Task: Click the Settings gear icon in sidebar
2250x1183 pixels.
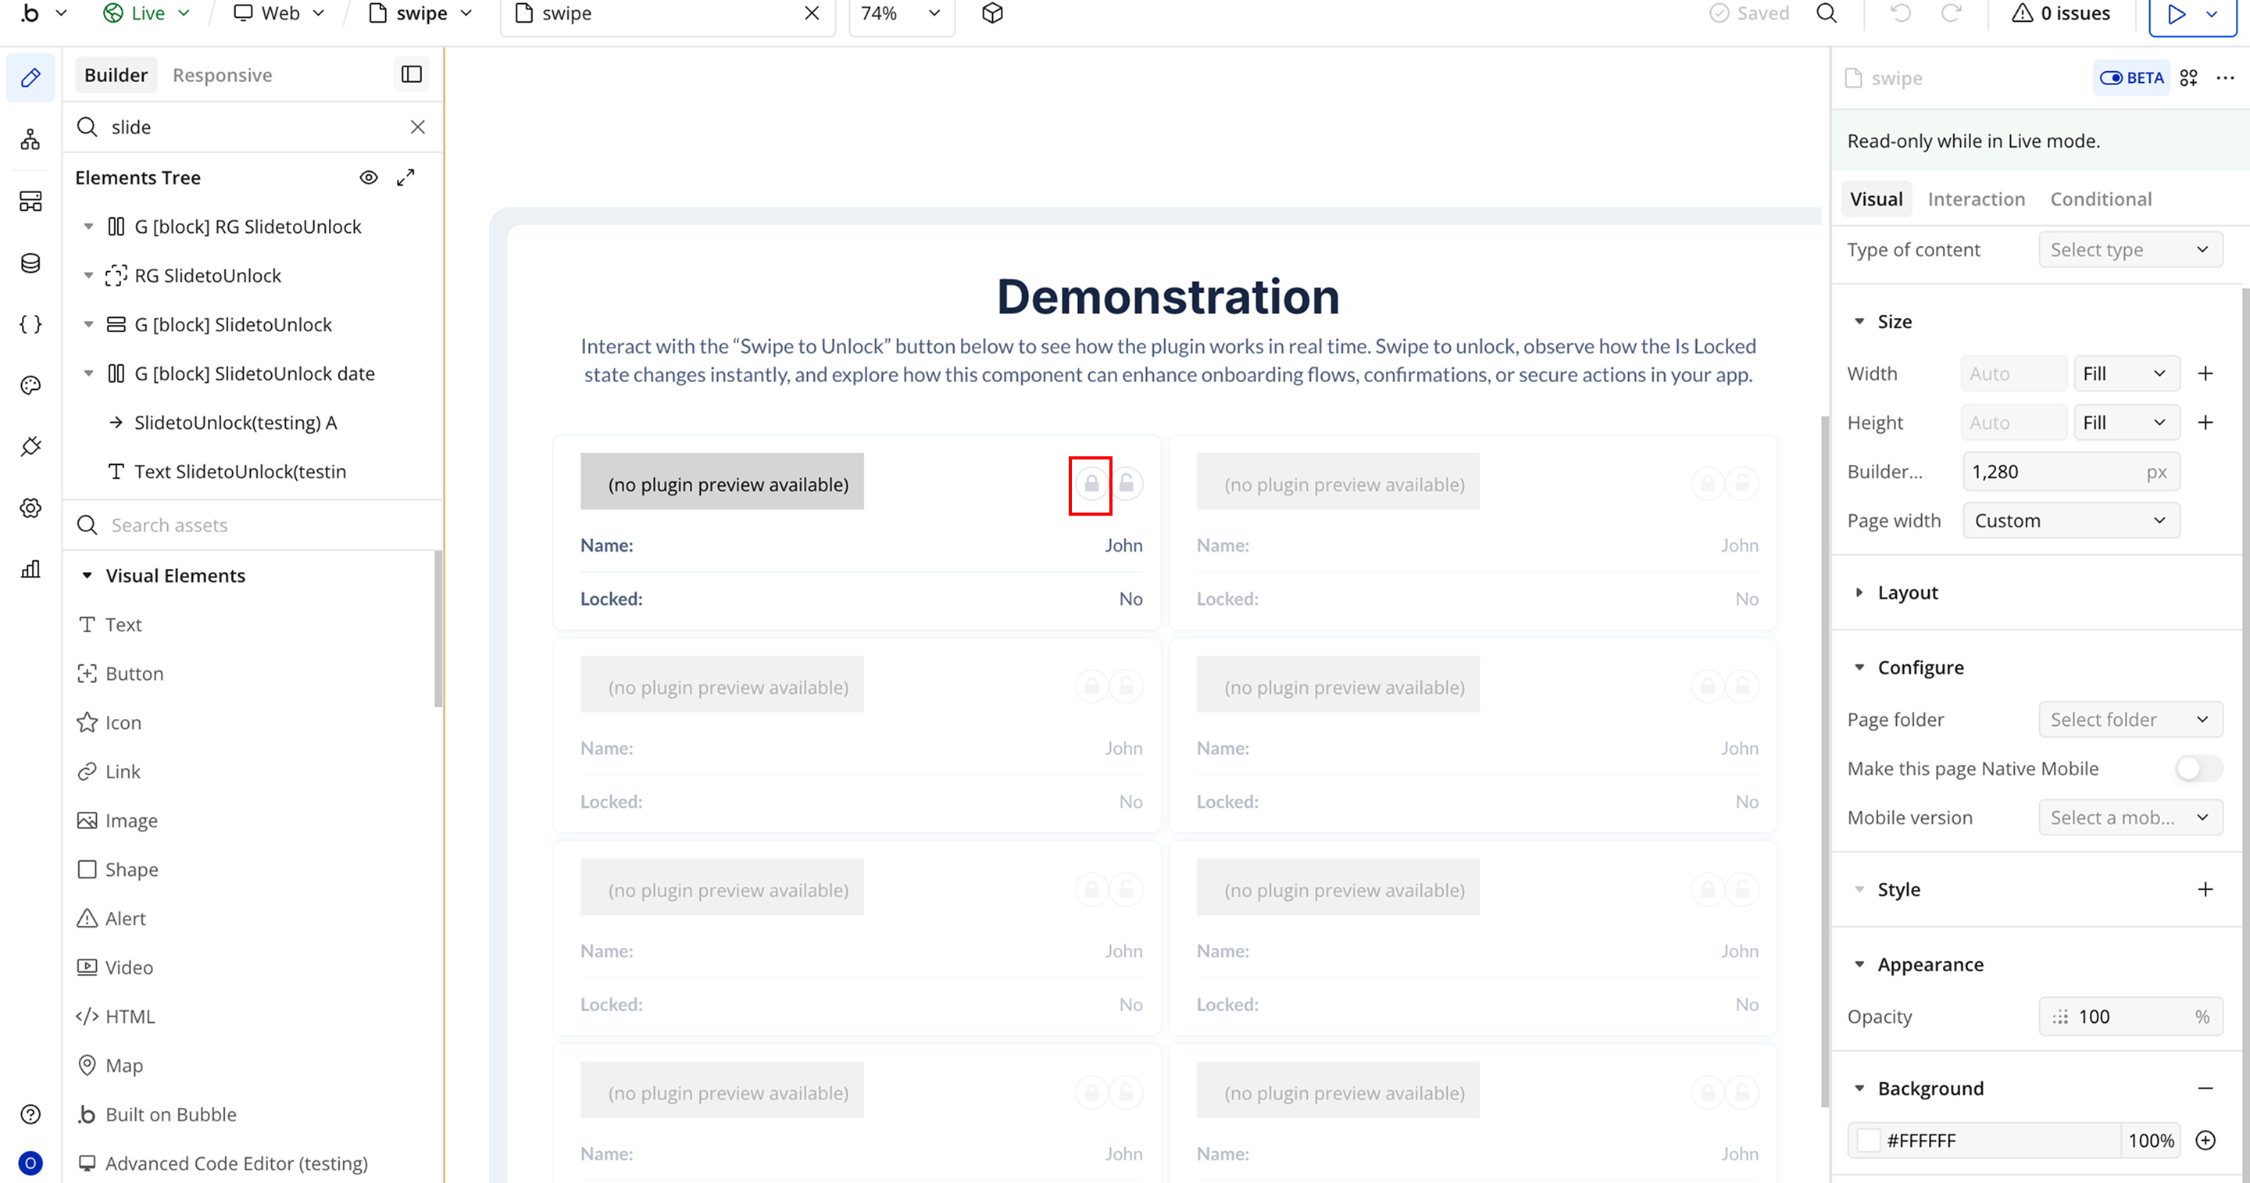Action: coord(30,509)
